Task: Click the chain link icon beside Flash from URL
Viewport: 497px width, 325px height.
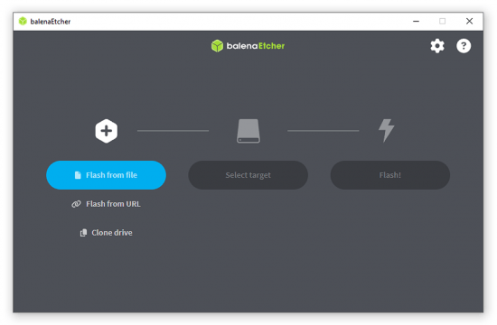Action: tap(76, 204)
